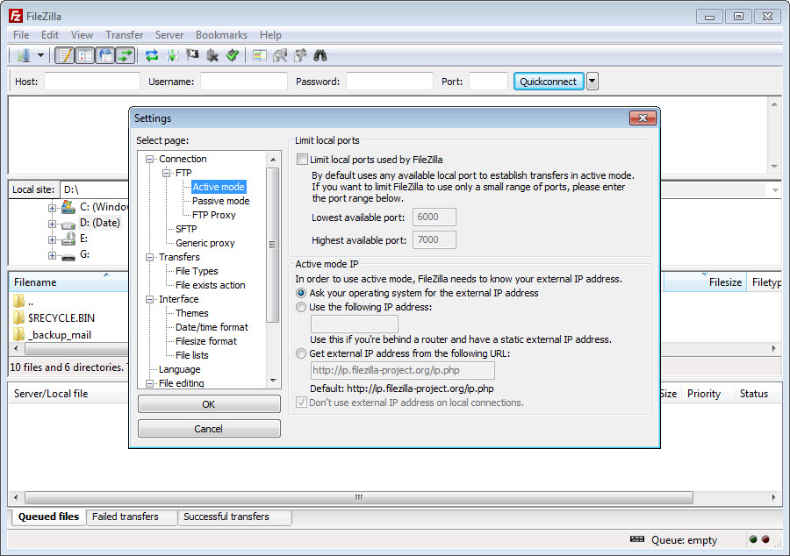Click the refresh file lists icon
The image size is (790, 556).
pyautogui.click(x=152, y=55)
